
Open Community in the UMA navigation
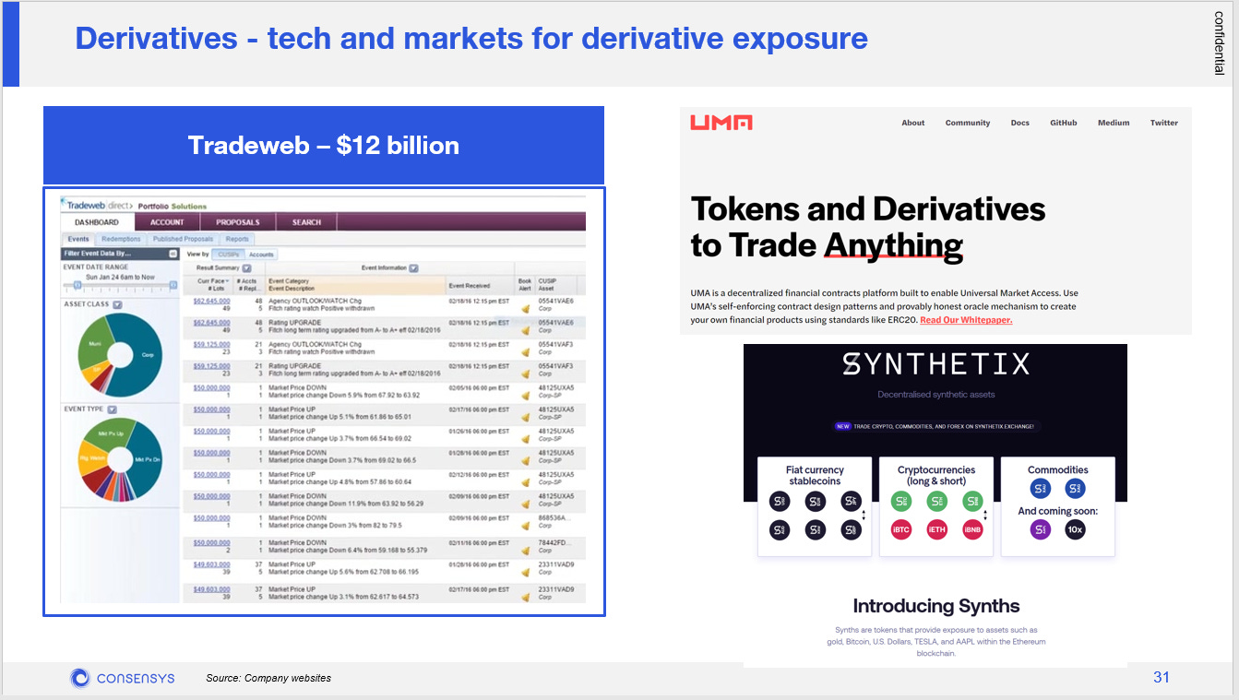pos(968,123)
